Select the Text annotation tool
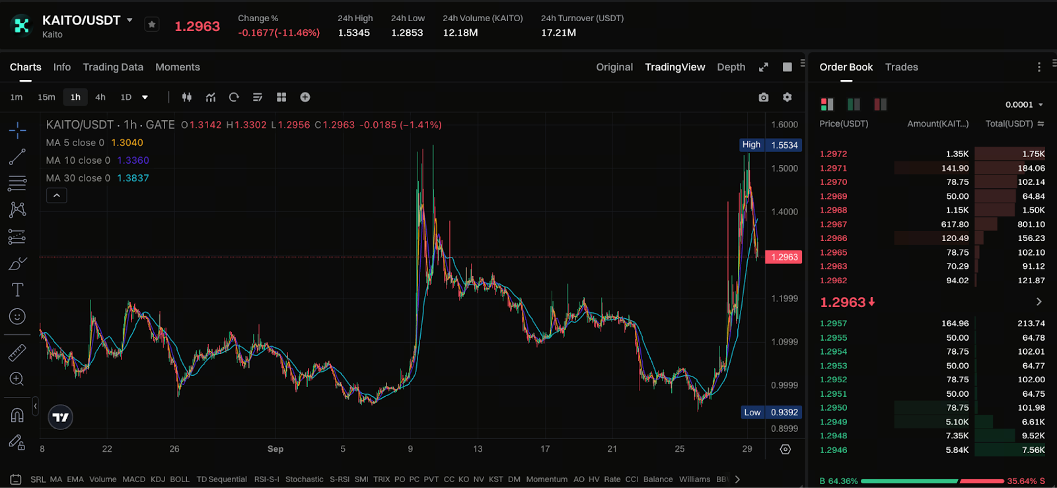1057x488 pixels. (x=17, y=290)
